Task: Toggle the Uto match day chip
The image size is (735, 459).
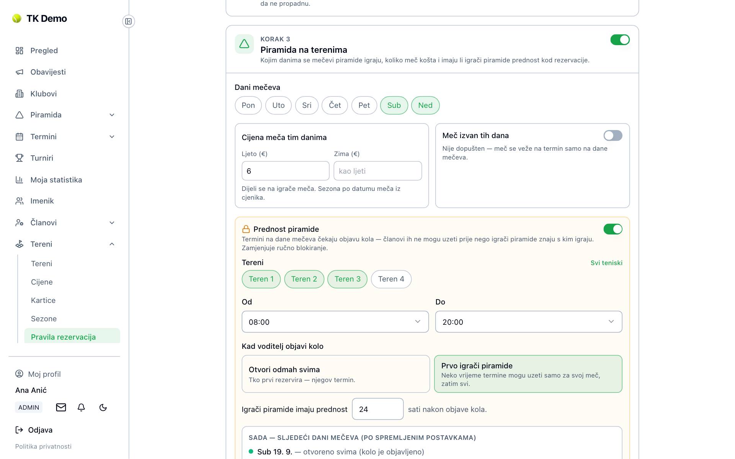Action: [278, 105]
